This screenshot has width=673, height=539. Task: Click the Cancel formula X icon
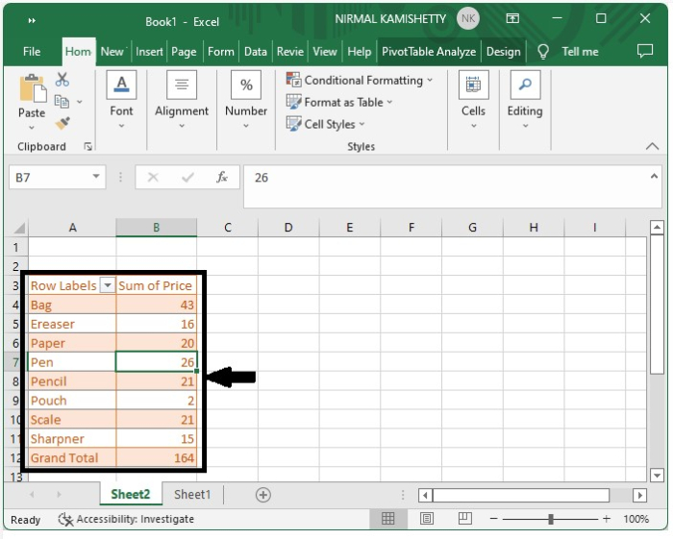(153, 177)
